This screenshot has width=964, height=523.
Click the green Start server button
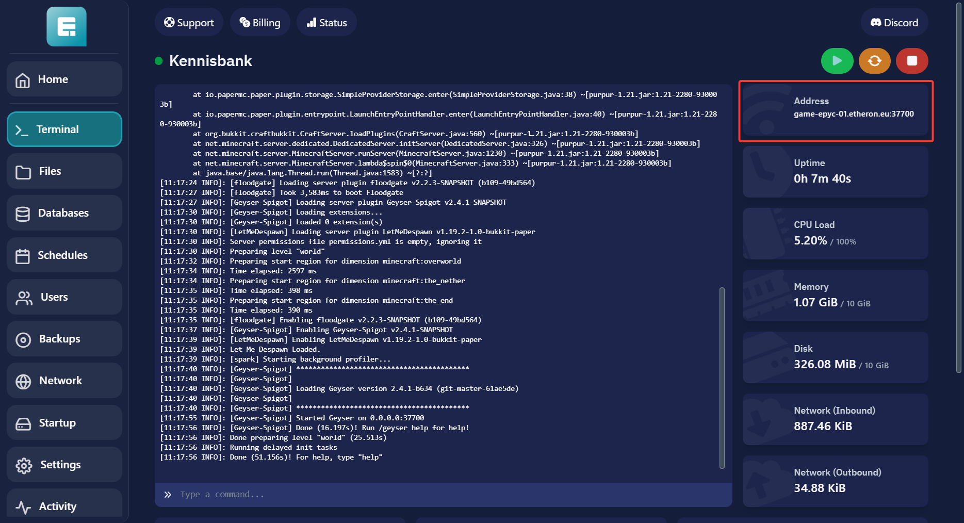pyautogui.click(x=837, y=61)
